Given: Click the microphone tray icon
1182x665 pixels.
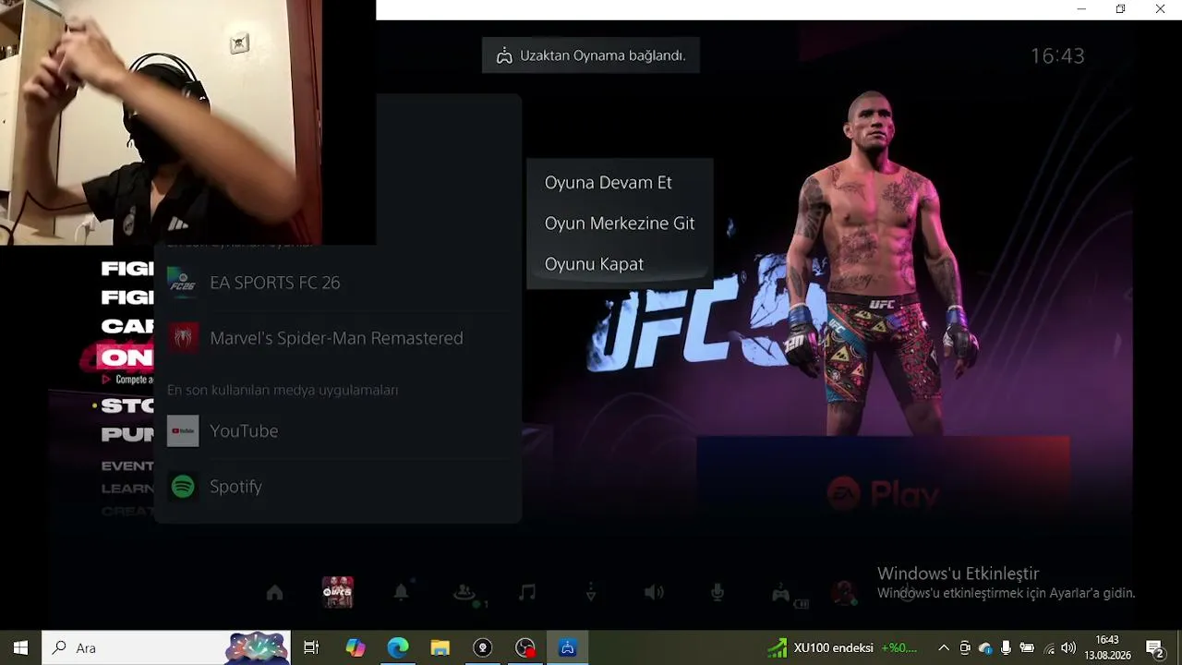Looking at the screenshot, I should pyautogui.click(x=1006, y=647).
